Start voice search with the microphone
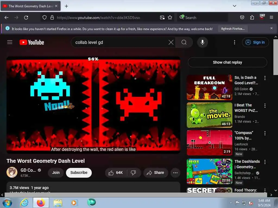Image resolution: width=278 pixels, height=208 pixels. coord(203,42)
